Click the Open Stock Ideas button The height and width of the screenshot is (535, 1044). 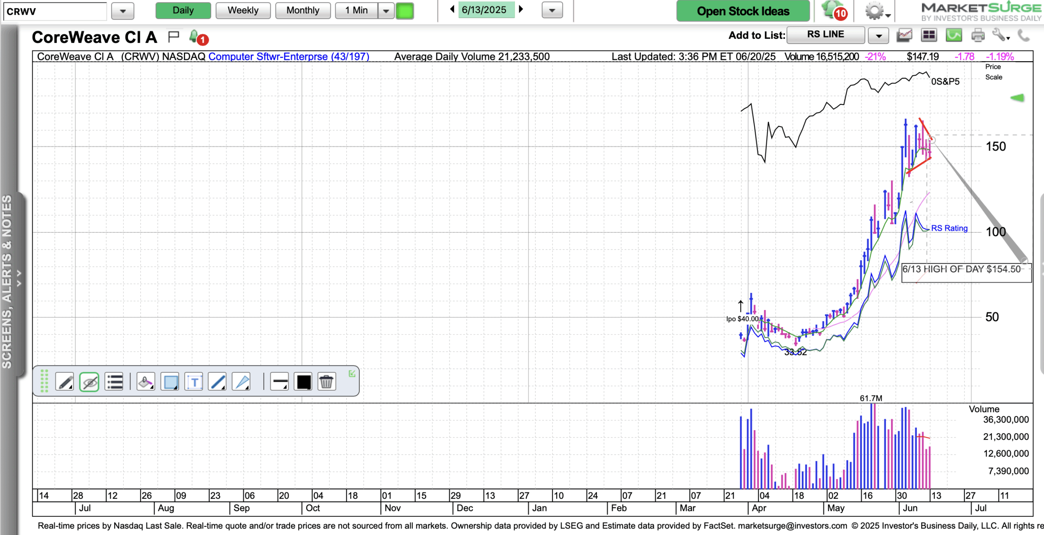(743, 11)
